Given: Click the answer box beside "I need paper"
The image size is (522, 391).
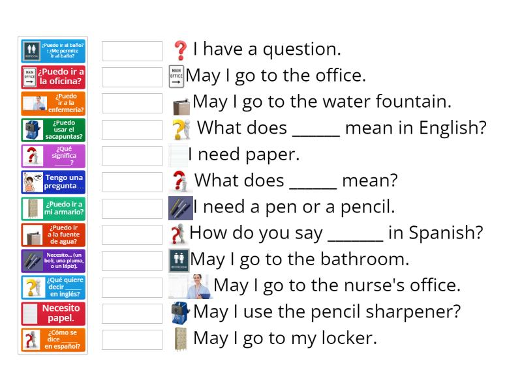Looking at the screenshot, I should pos(132,155).
